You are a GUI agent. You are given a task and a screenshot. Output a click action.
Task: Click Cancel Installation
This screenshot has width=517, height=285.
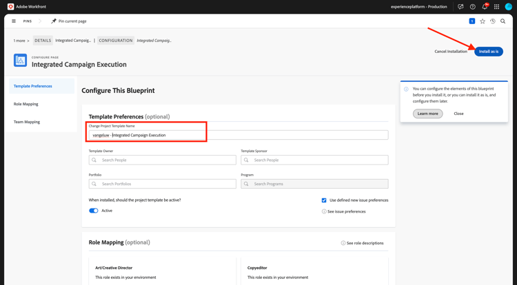coord(451,52)
